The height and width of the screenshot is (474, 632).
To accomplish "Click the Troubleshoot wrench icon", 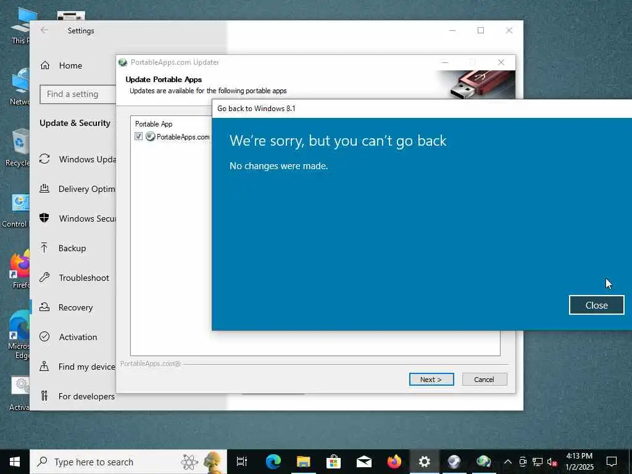I will click(44, 277).
